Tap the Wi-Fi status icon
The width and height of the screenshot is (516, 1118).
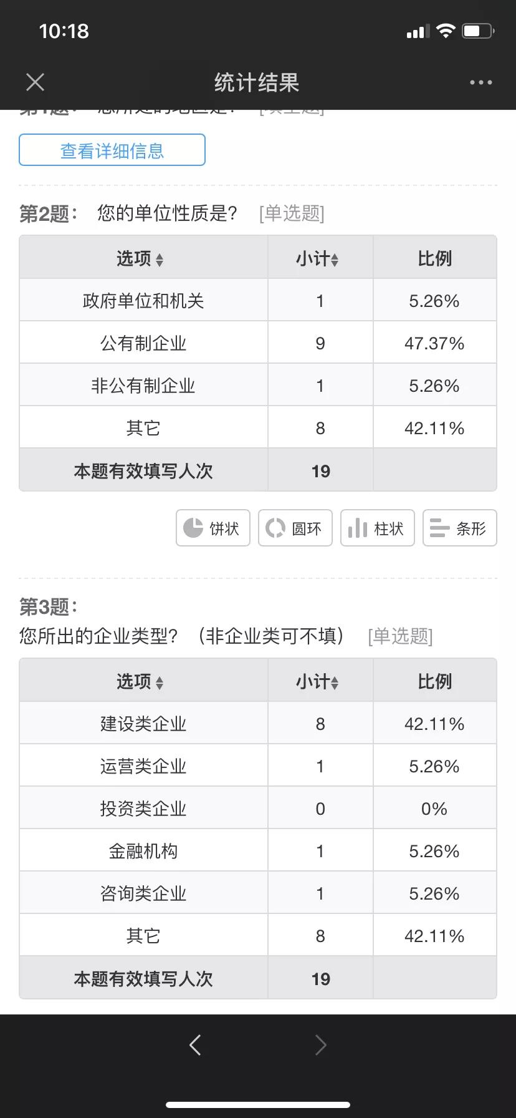(x=446, y=31)
